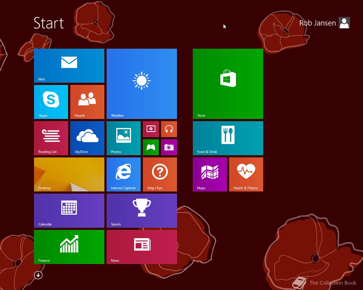
Task: Open the Calendar tile
Action: coord(69,211)
